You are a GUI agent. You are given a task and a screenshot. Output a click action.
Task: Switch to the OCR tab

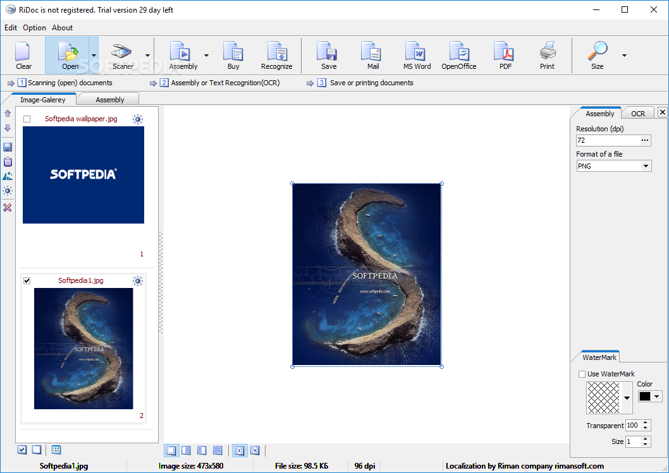pos(638,113)
